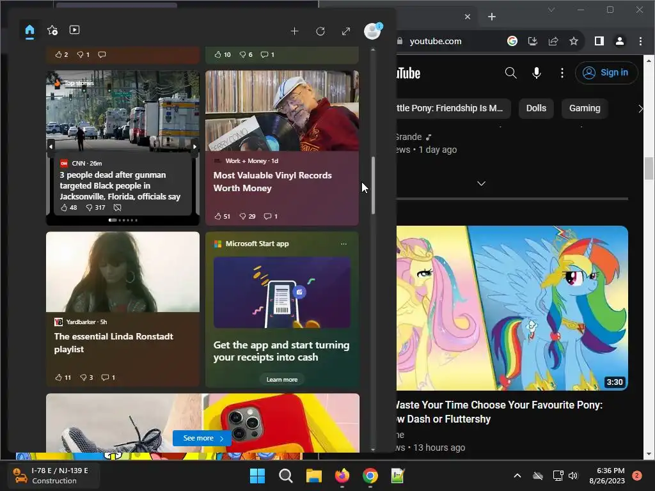Like the CNN Jacksonville story
This screenshot has width=655, height=491.
click(69, 208)
